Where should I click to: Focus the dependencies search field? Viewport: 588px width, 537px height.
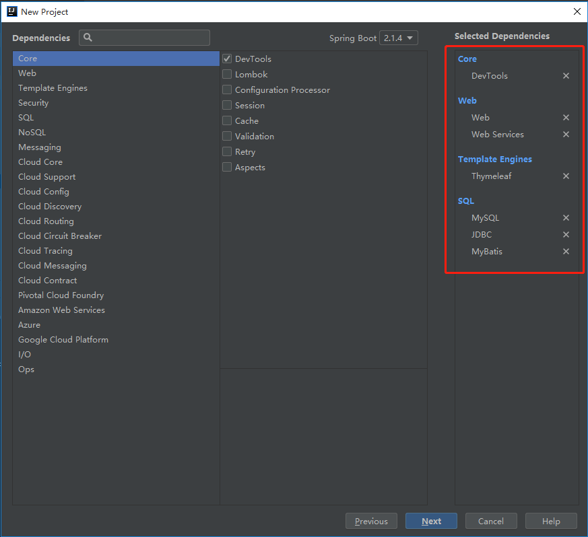144,38
